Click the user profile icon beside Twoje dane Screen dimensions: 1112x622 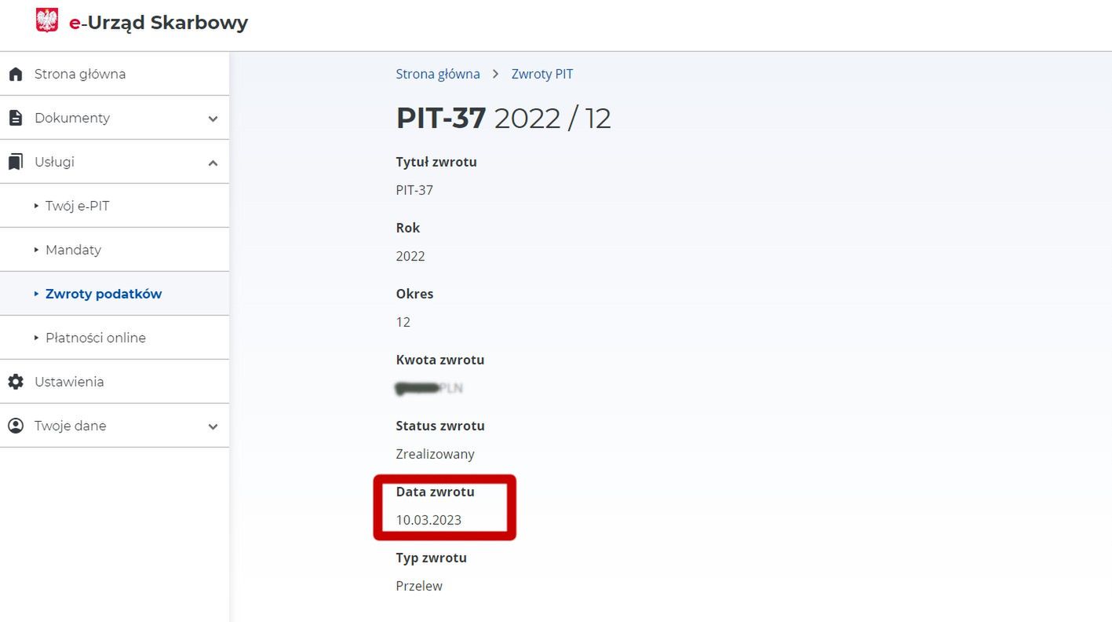pos(15,426)
